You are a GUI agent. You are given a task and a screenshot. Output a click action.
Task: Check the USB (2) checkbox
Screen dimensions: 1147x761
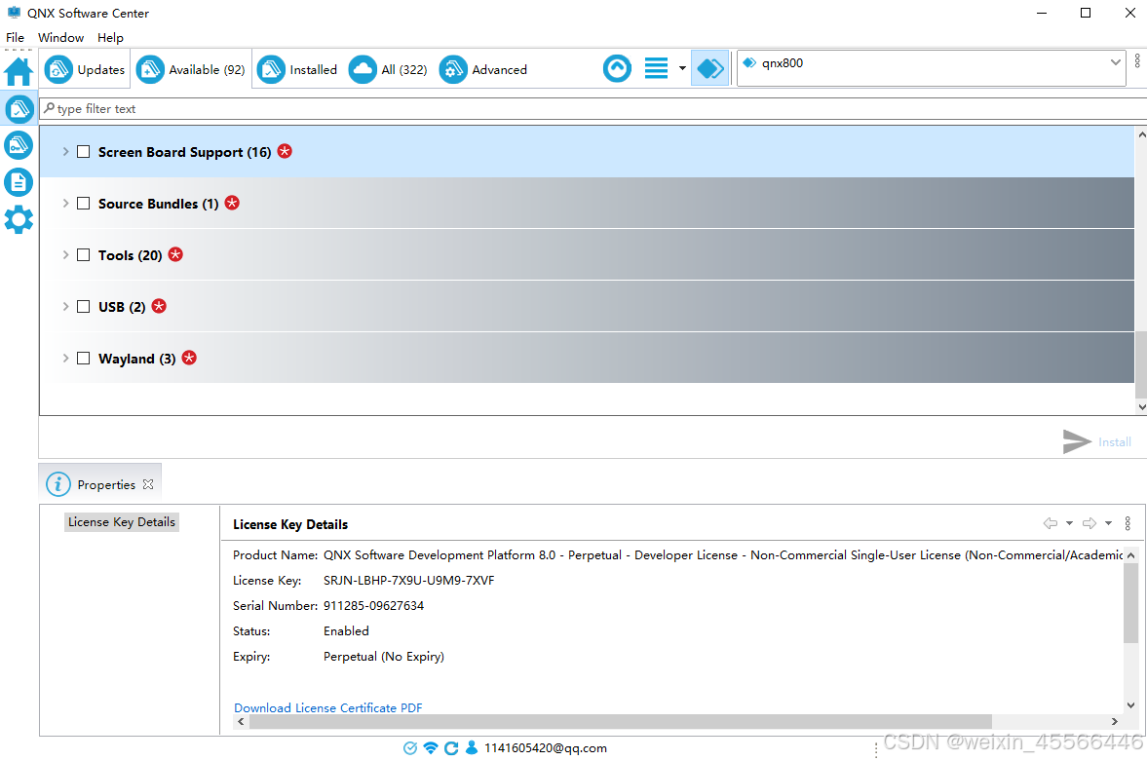click(x=84, y=306)
